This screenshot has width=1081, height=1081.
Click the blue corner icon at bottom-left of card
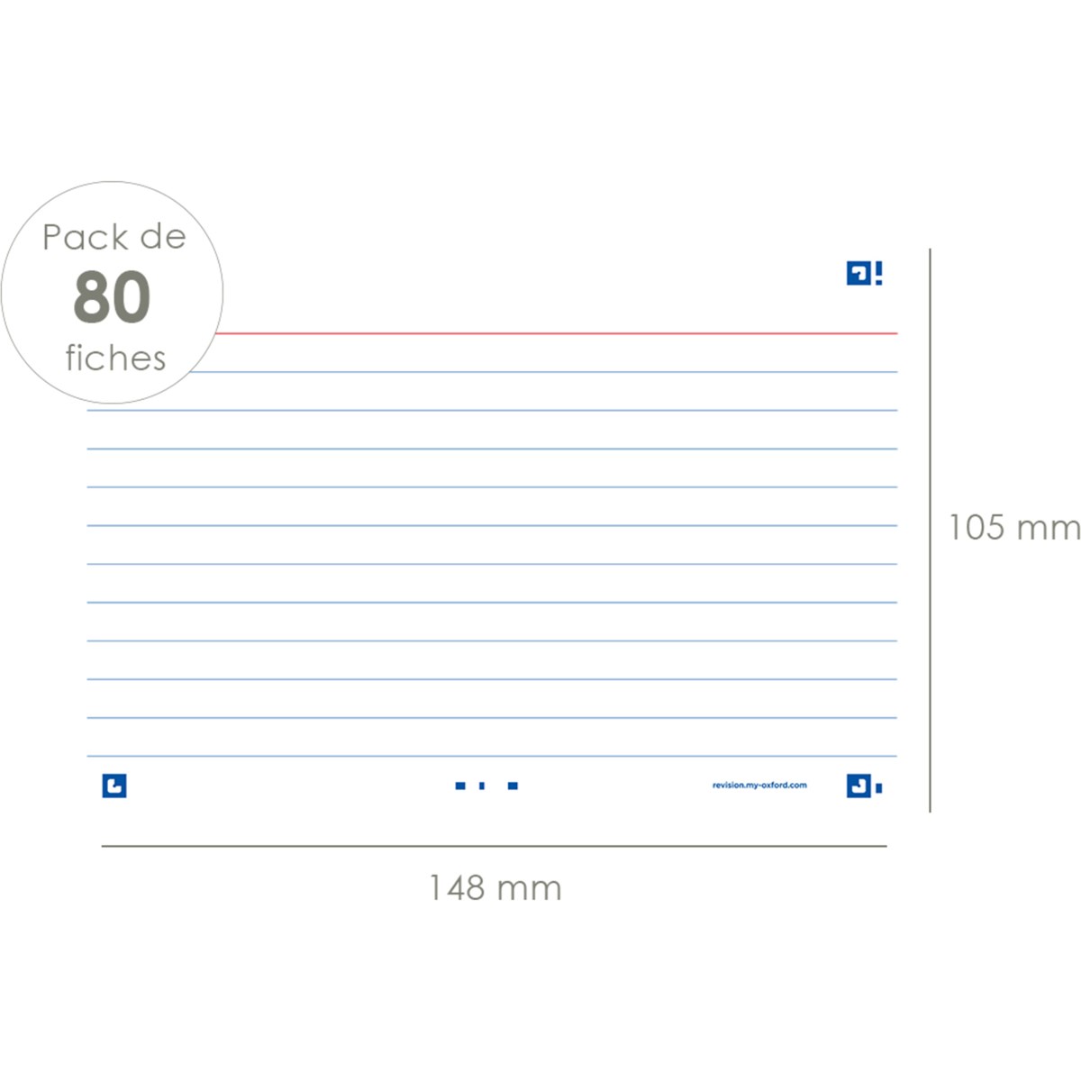pos(114,786)
